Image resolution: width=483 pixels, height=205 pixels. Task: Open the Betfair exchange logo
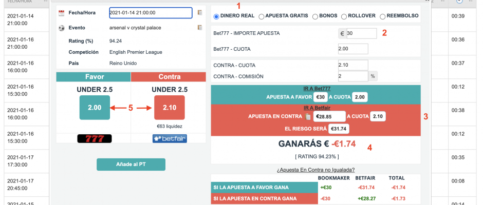point(170,138)
